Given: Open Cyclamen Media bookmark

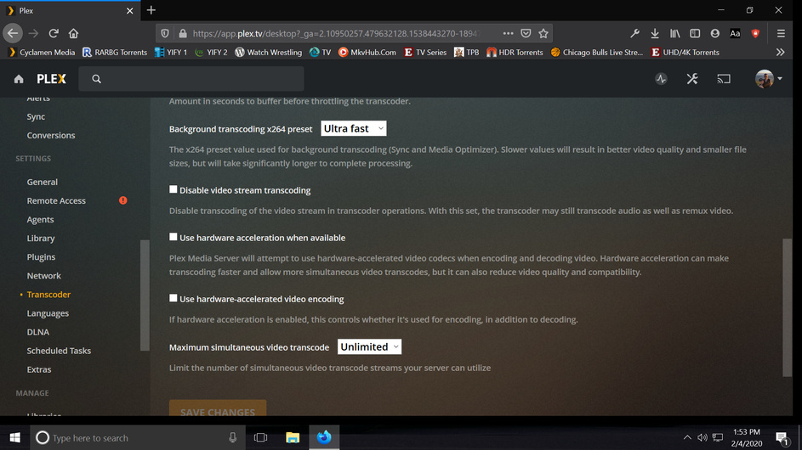Looking at the screenshot, I should (x=42, y=52).
